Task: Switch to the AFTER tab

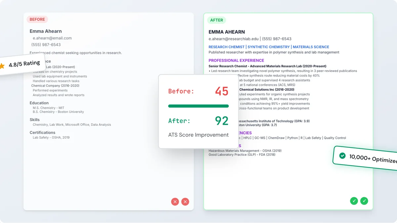Action: pyautogui.click(x=217, y=20)
